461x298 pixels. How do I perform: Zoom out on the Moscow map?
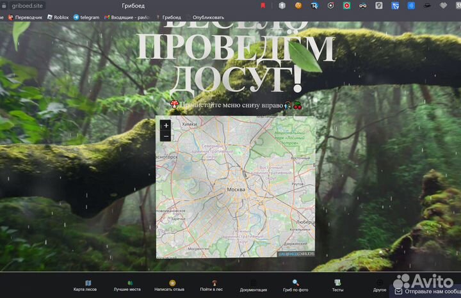click(x=166, y=136)
